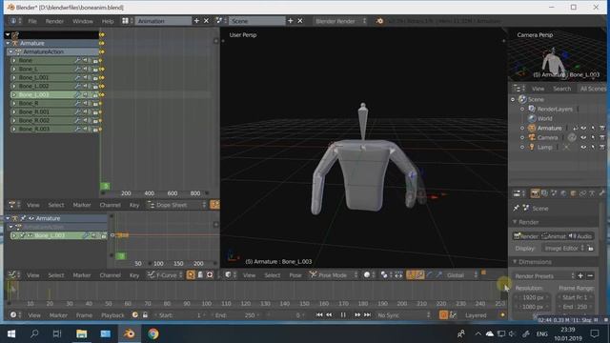
Task: Add a new screen layout next to Animation
Action: [196, 21]
